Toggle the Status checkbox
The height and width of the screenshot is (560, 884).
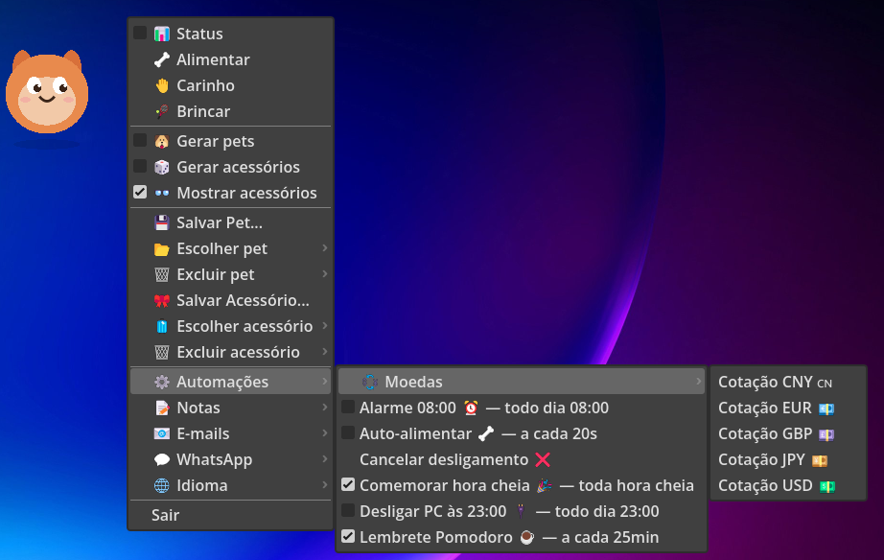140,33
